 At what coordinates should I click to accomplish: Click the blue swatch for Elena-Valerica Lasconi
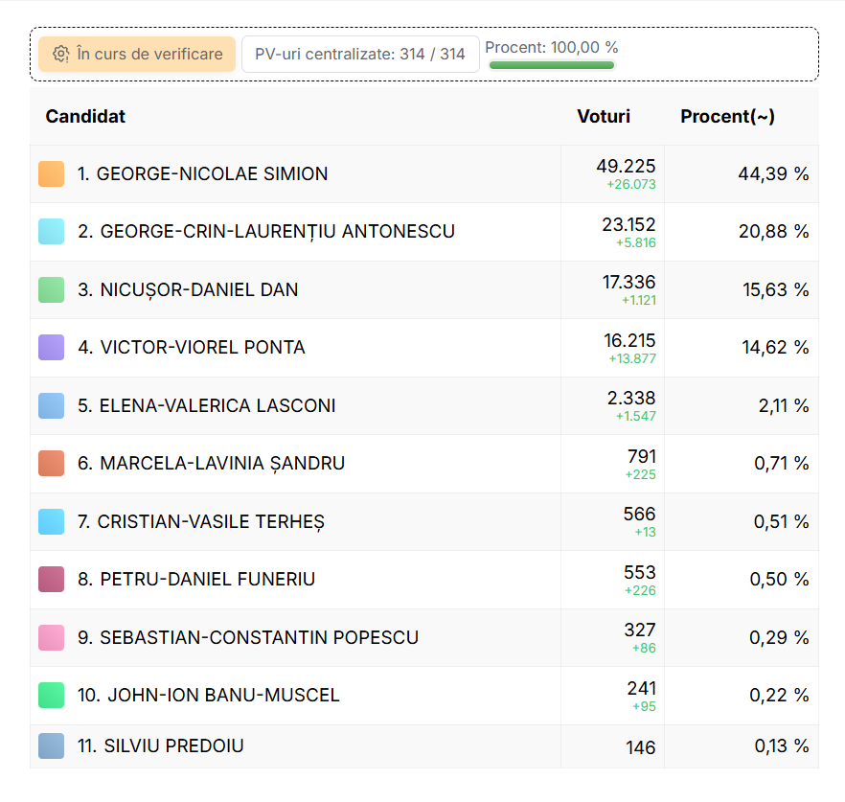(51, 405)
